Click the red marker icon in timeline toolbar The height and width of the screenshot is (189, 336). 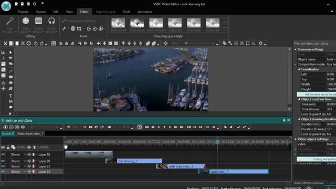[x=85, y=127]
